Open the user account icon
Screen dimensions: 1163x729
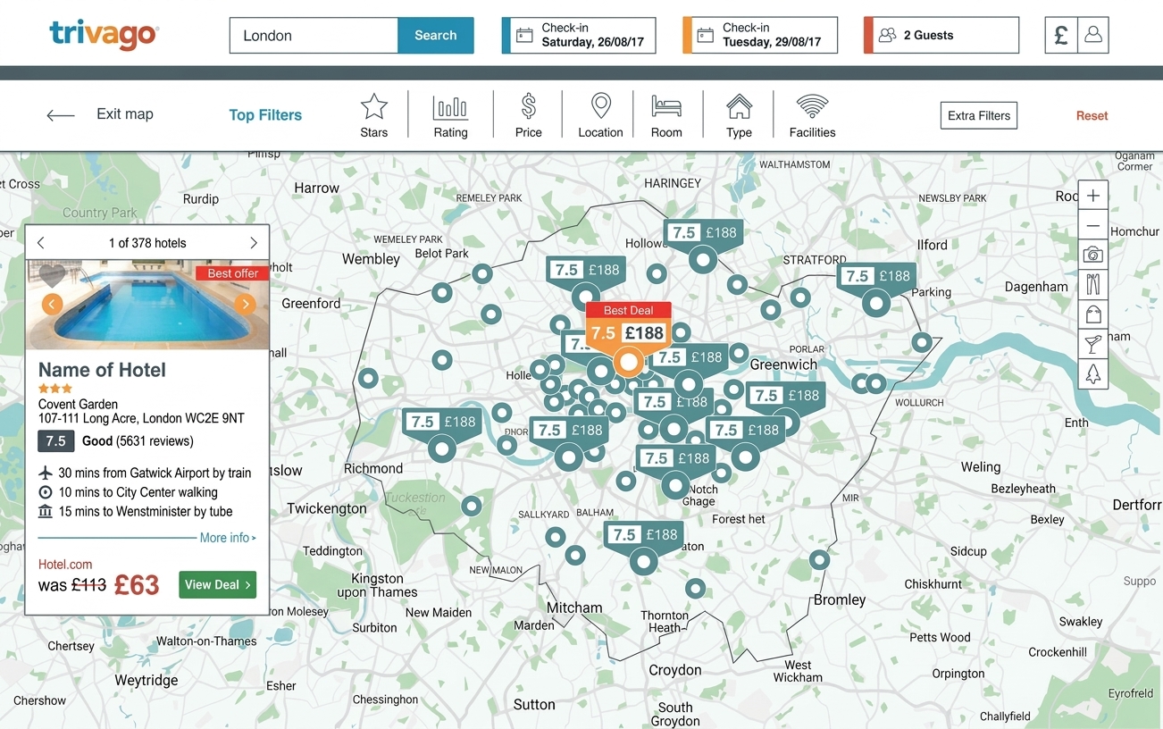[1093, 36]
